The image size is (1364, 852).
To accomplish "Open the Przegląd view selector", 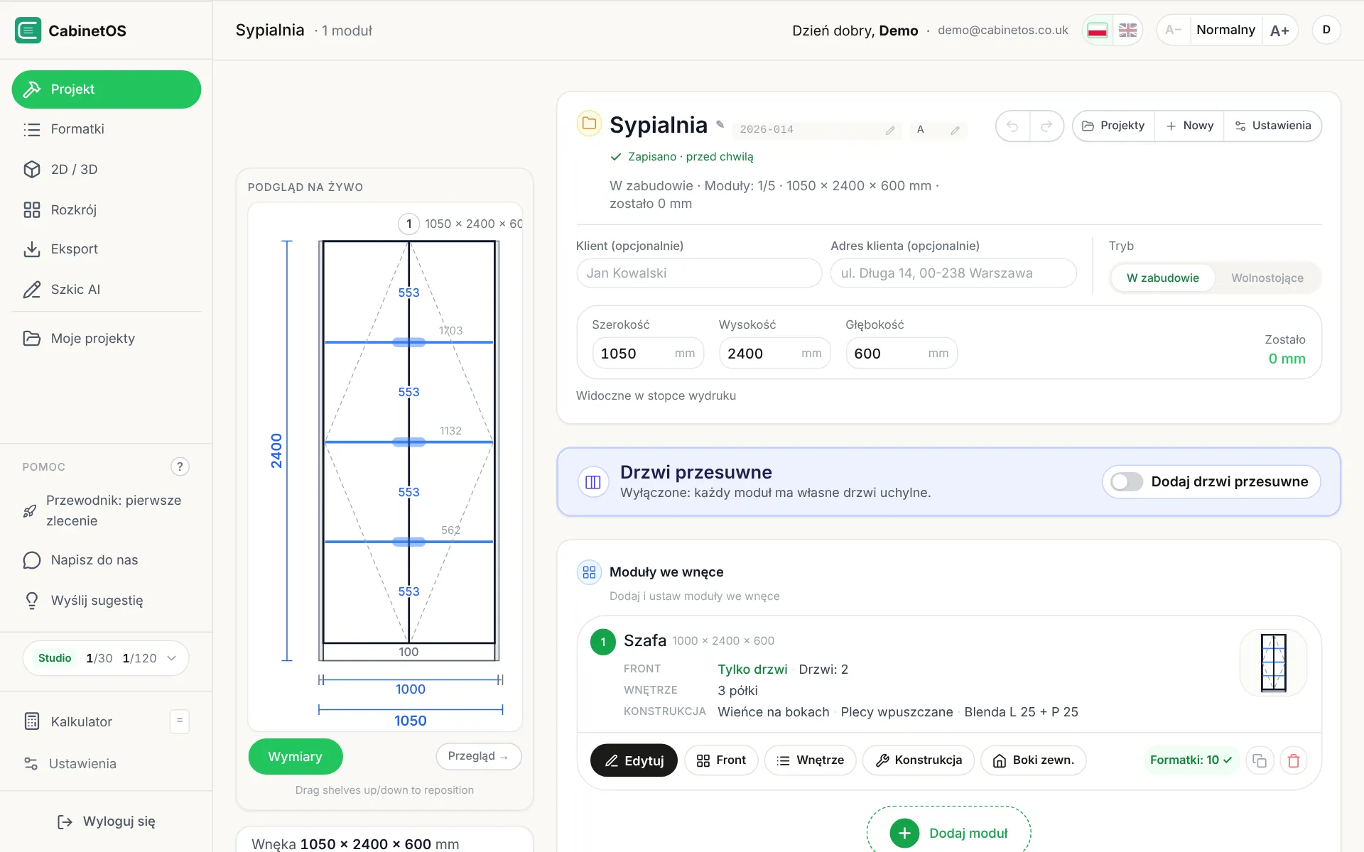I will coord(478,756).
